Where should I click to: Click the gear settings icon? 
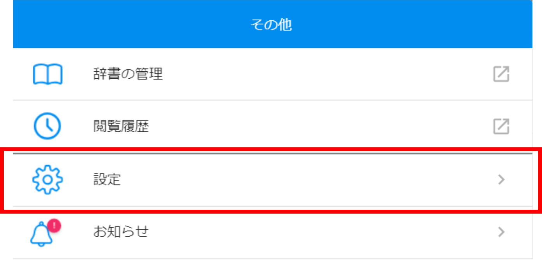tap(48, 179)
